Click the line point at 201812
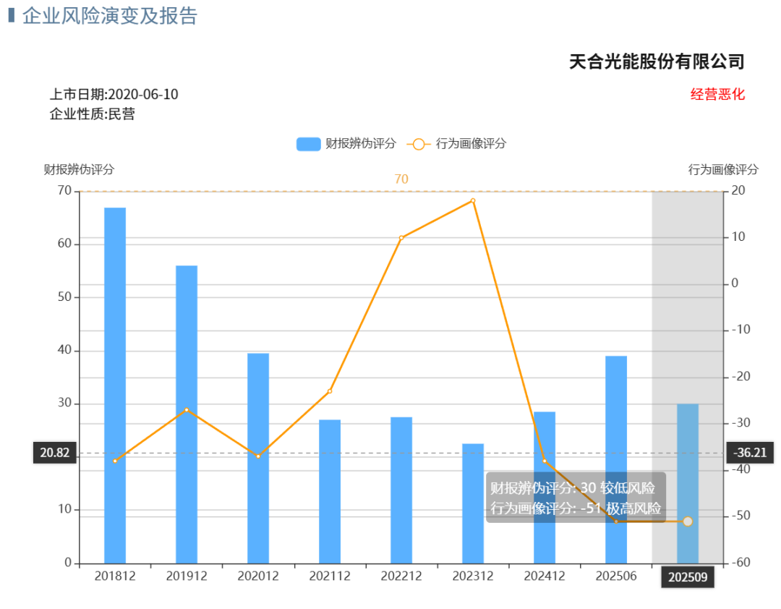The image size is (781, 609). (115, 461)
